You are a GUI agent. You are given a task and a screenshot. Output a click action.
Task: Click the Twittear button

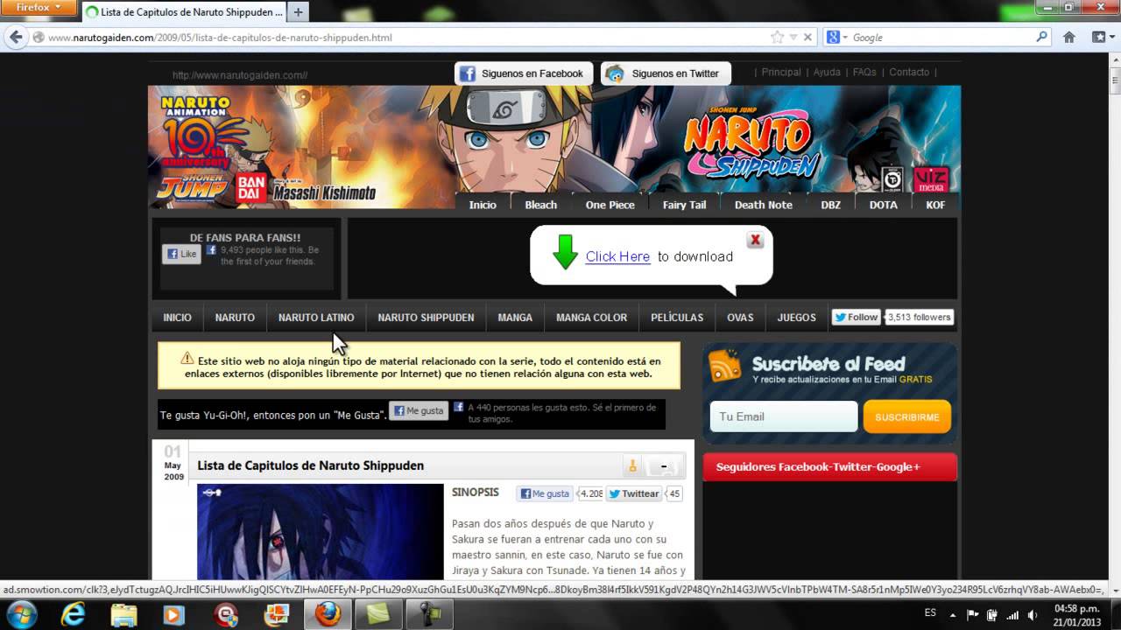coord(633,493)
